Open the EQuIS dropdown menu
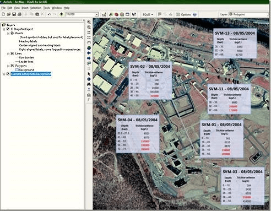The image size is (271, 211). 148,14
